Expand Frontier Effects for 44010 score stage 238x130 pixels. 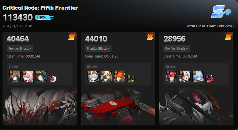click(x=98, y=49)
